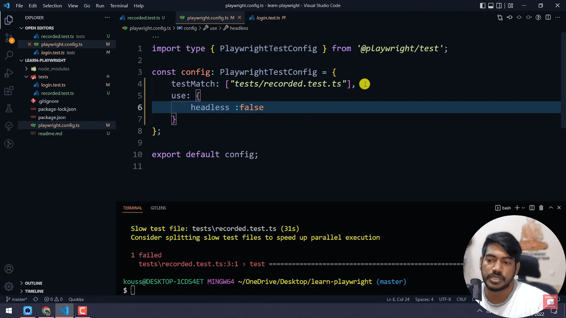
Task: Switch to the login.test.ts tab
Action: (268, 18)
